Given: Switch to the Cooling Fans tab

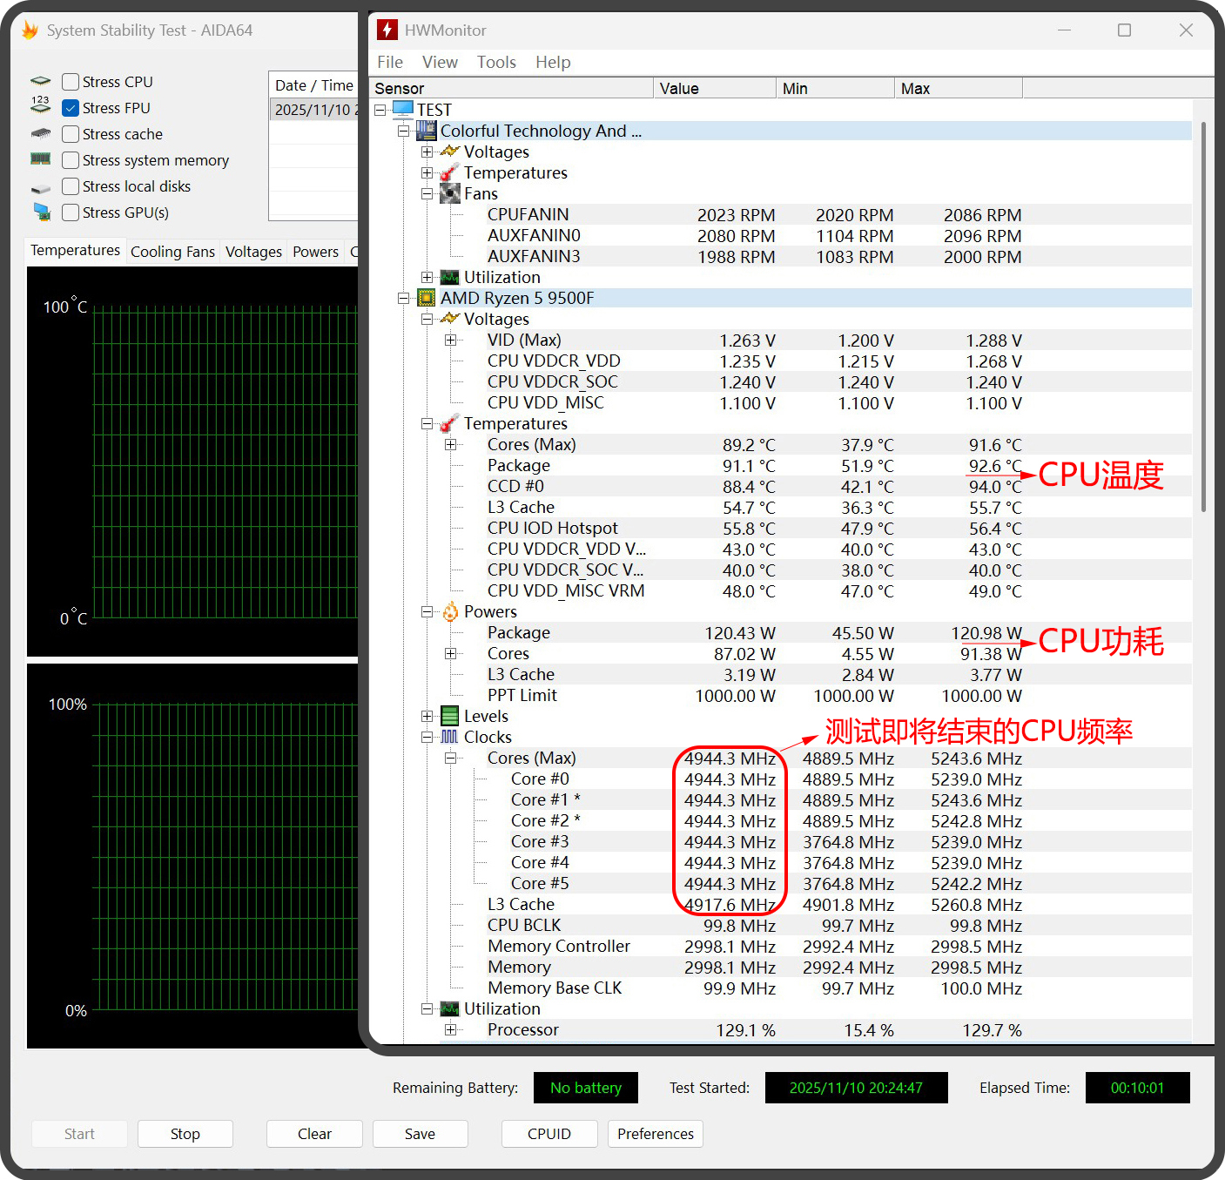Looking at the screenshot, I should (x=172, y=252).
